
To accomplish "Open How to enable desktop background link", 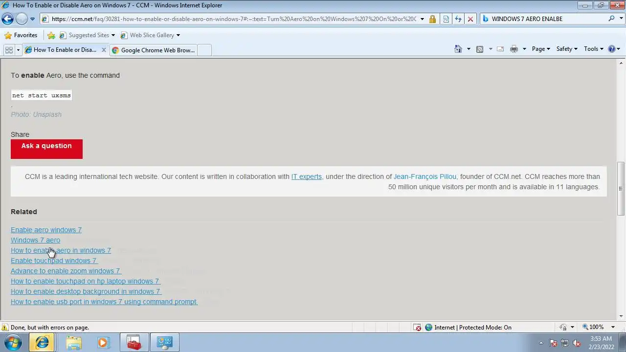I will [x=86, y=291].
